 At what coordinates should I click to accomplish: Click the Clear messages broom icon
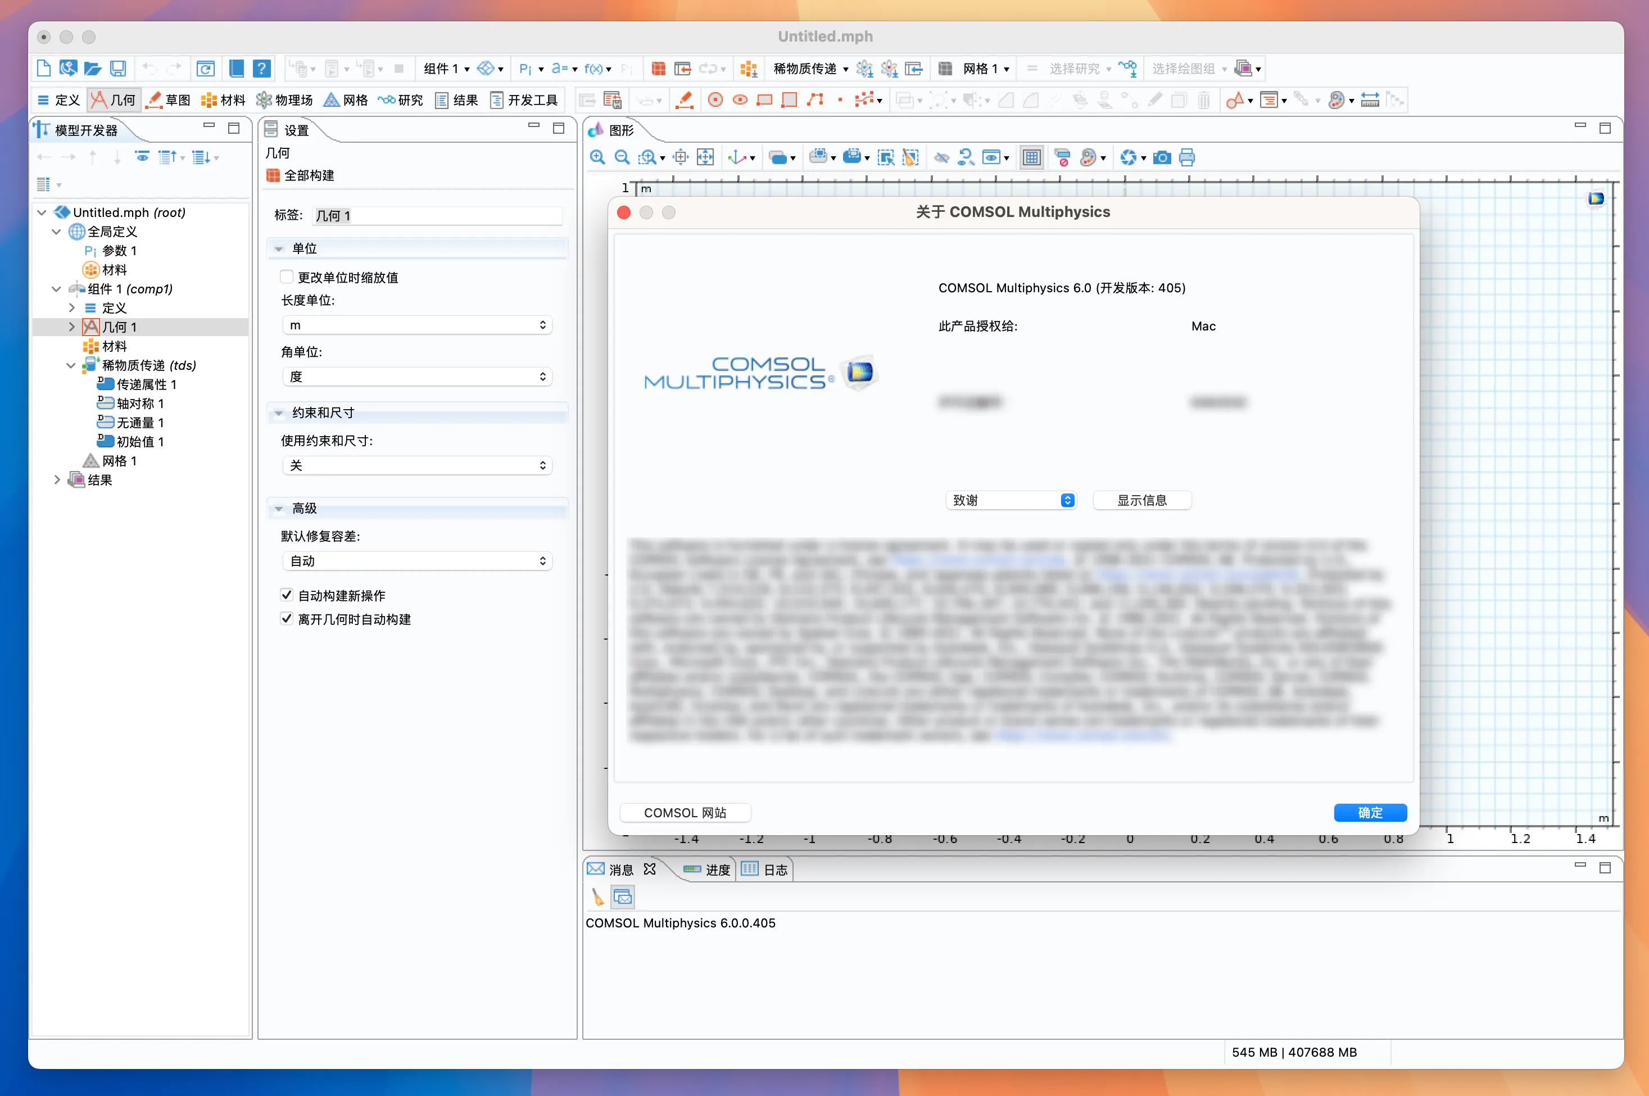click(x=597, y=897)
